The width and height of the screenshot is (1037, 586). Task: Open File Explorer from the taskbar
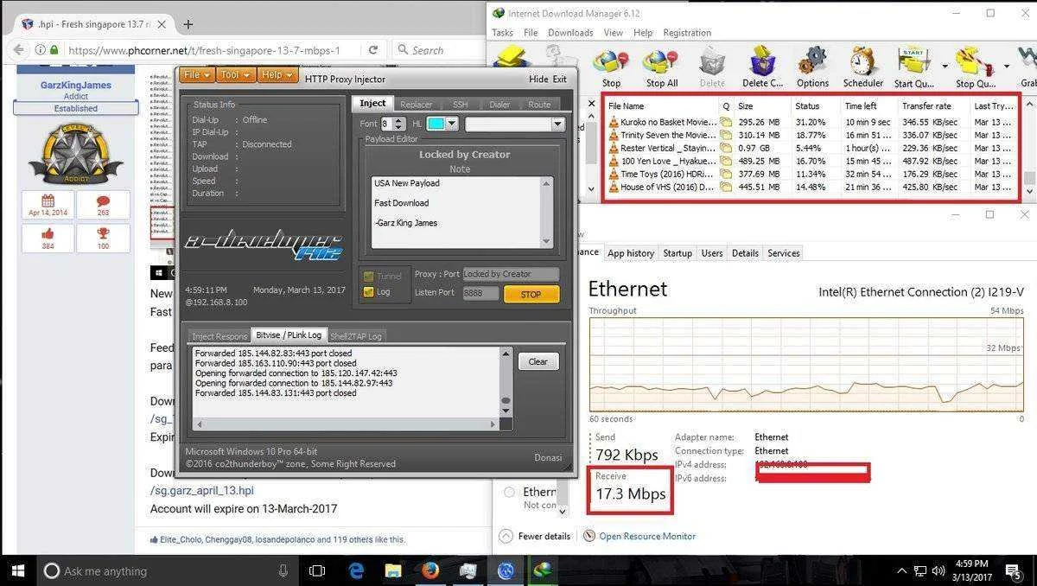click(393, 570)
